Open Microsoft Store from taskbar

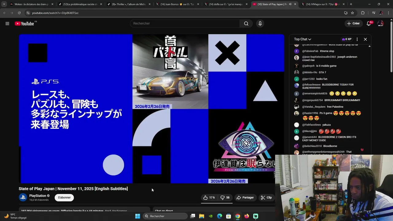228,216
